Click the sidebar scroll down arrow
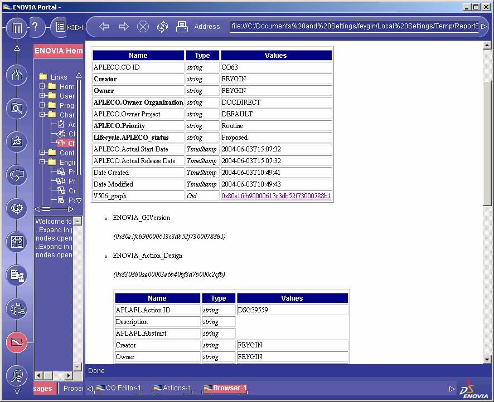Viewport: 494px width, 402px height. (x=17, y=391)
